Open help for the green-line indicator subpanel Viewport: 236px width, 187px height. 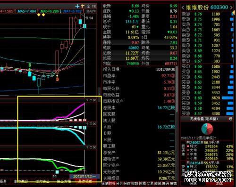(87, 147)
